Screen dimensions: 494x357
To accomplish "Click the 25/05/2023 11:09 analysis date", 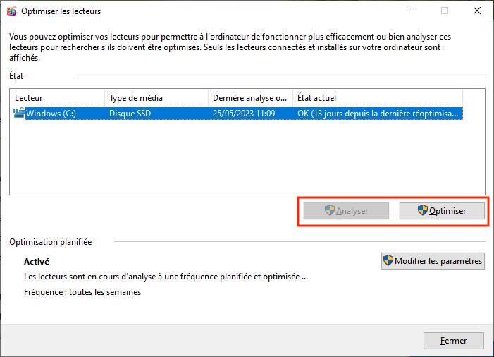I will click(x=243, y=113).
